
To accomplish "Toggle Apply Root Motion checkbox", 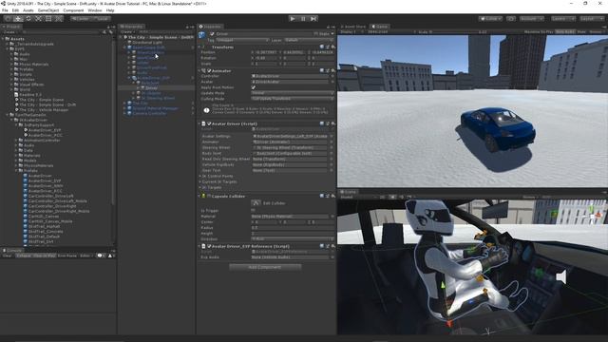I will 254,87.
